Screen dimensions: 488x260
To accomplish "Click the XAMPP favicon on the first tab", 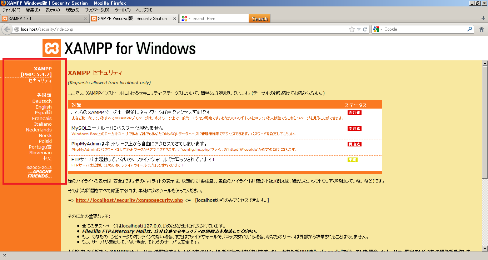I will point(5,19).
